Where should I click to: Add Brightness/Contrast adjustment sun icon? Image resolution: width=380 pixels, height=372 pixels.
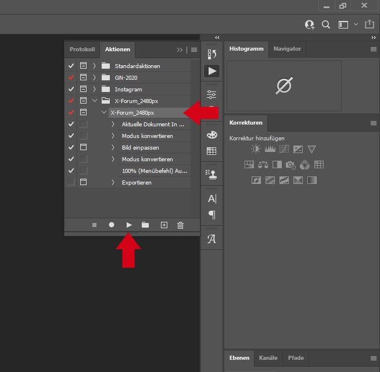tap(256, 150)
